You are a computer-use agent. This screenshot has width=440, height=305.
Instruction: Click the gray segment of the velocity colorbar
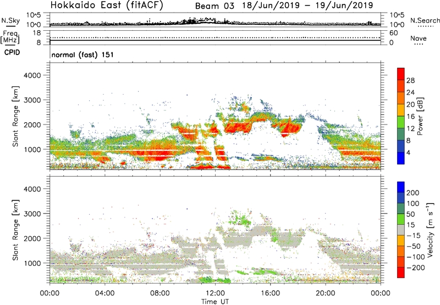point(401,230)
